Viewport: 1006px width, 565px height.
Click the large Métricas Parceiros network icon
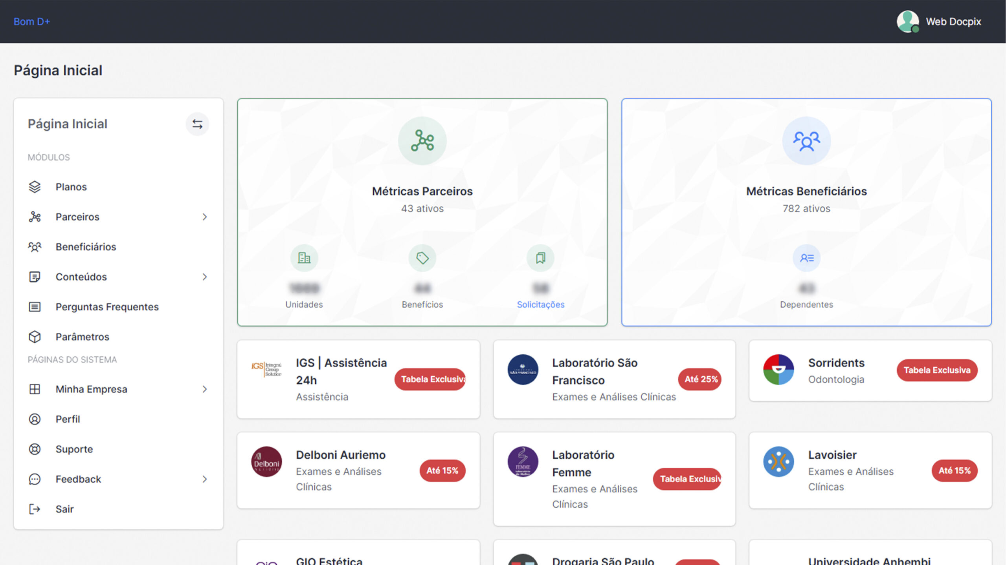coord(422,141)
